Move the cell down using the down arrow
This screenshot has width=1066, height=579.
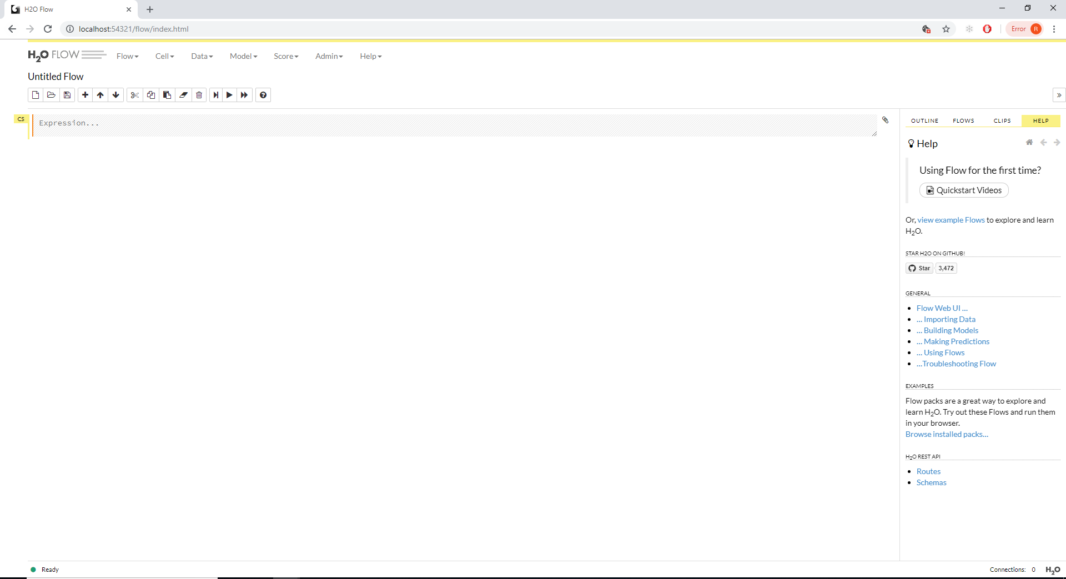(116, 95)
